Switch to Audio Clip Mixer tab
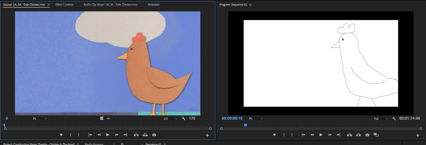The width and height of the screenshot is (426, 145). [x=110, y=5]
